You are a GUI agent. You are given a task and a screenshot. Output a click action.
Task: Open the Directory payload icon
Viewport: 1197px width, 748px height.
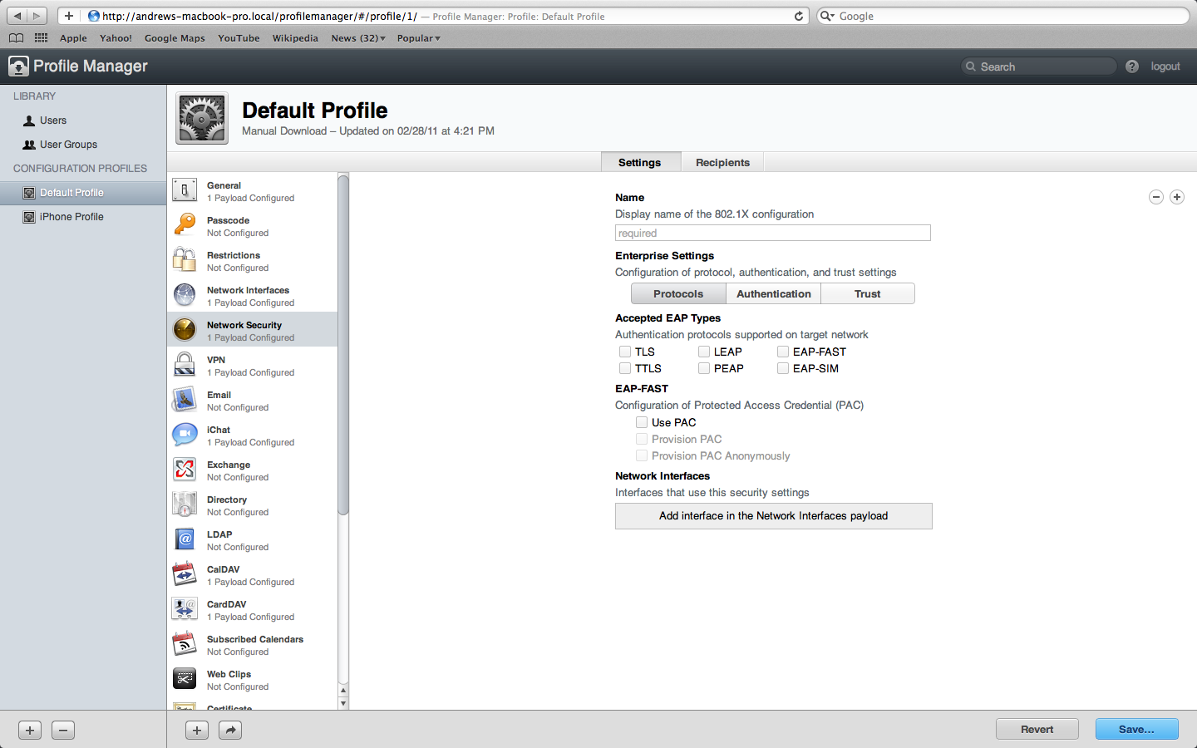coord(185,504)
